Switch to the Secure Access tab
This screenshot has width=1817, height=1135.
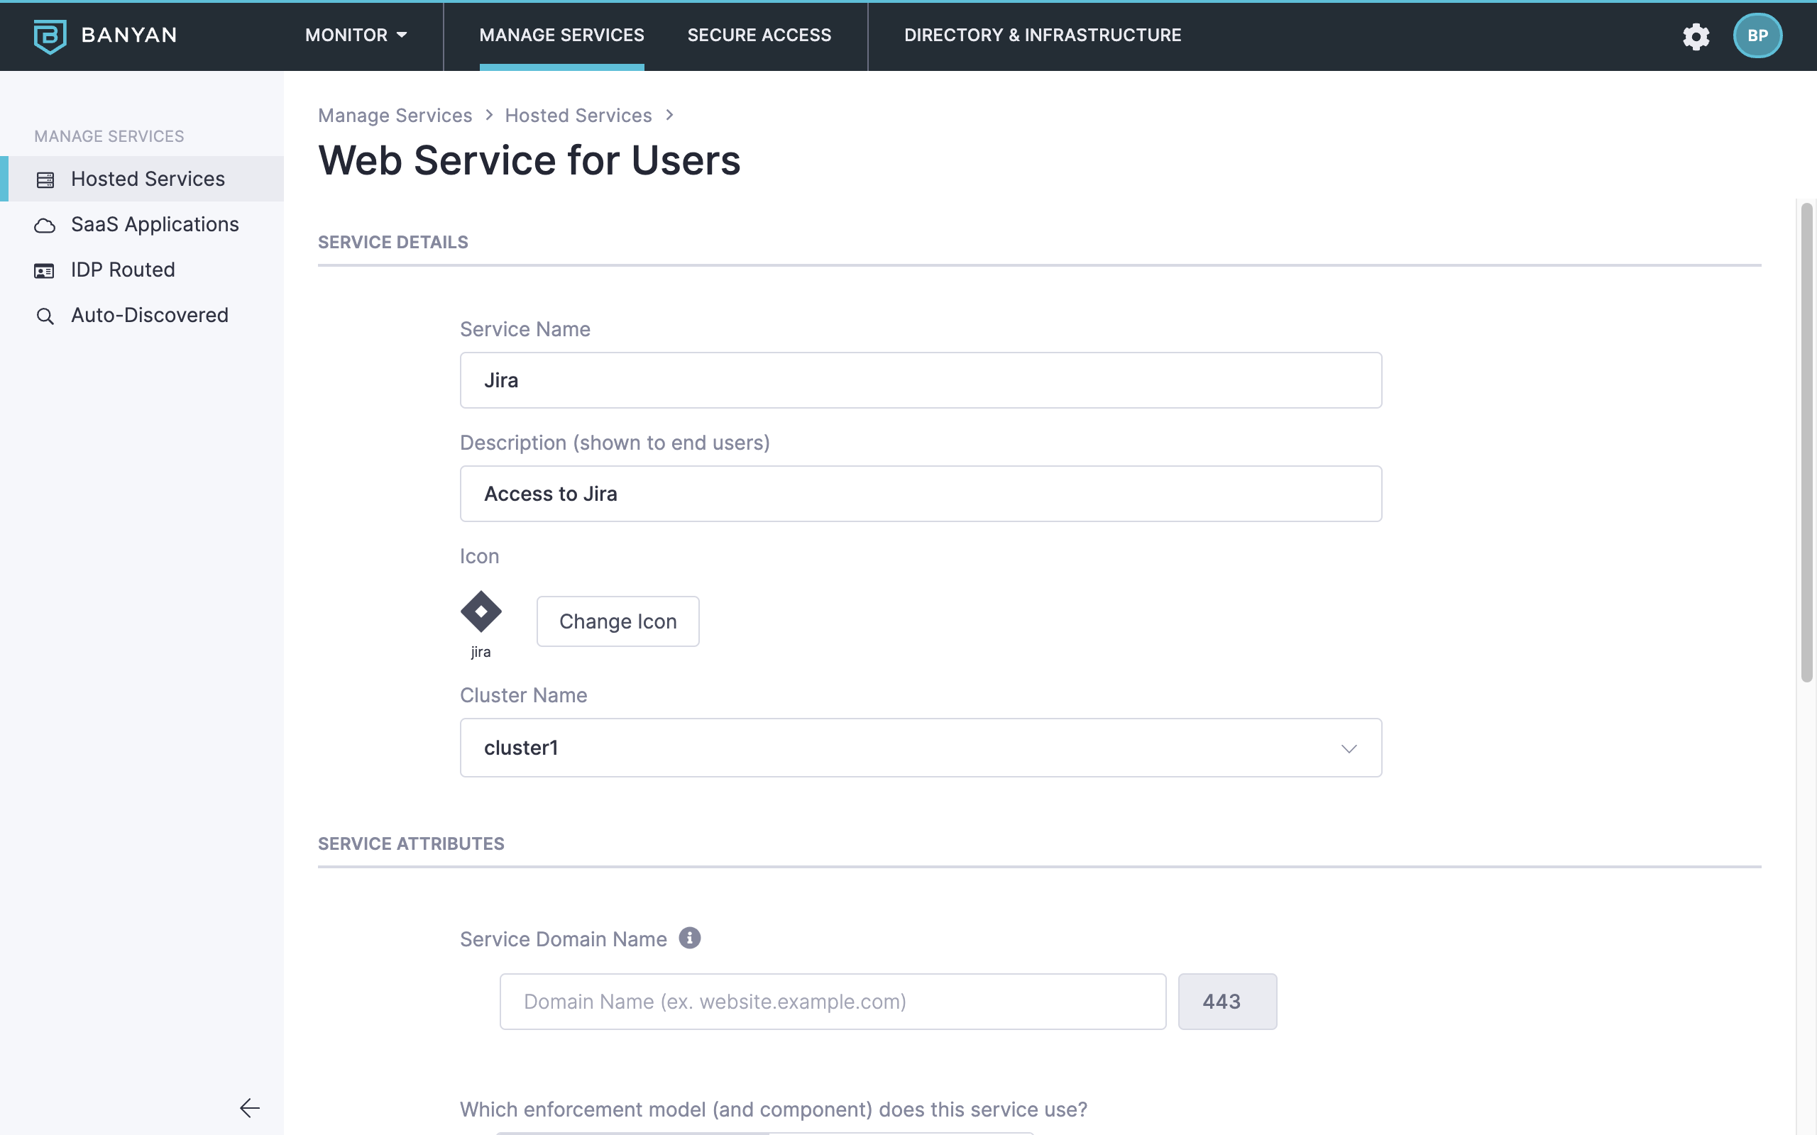759,35
